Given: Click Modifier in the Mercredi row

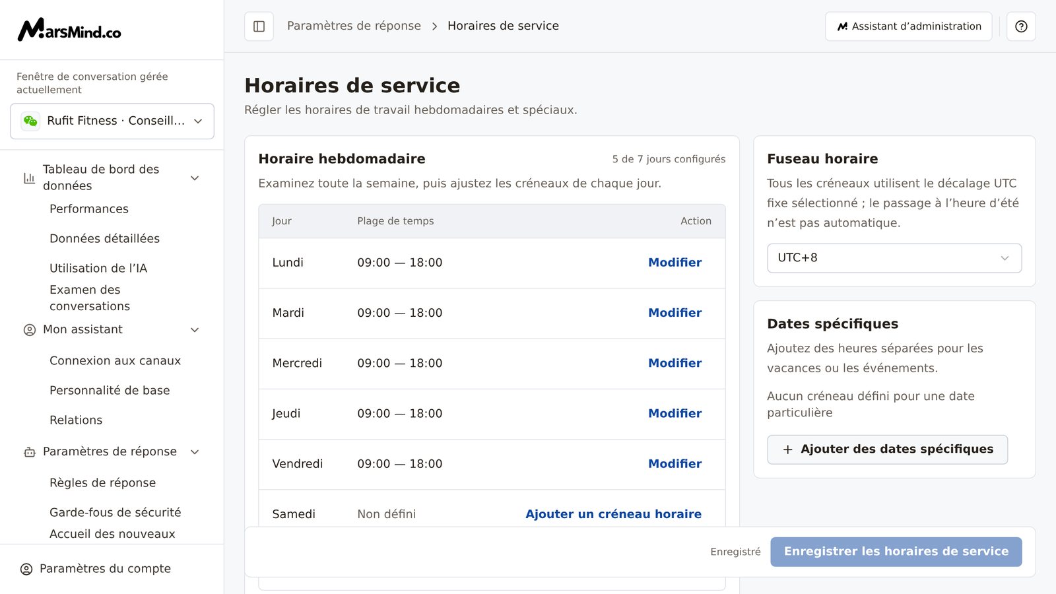Looking at the screenshot, I should pos(675,363).
